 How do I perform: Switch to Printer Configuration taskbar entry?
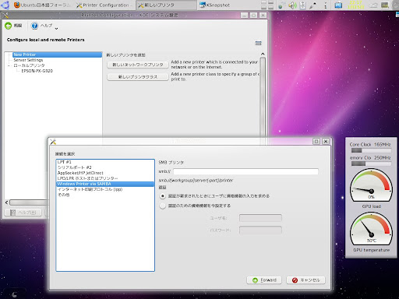(x=104, y=5)
